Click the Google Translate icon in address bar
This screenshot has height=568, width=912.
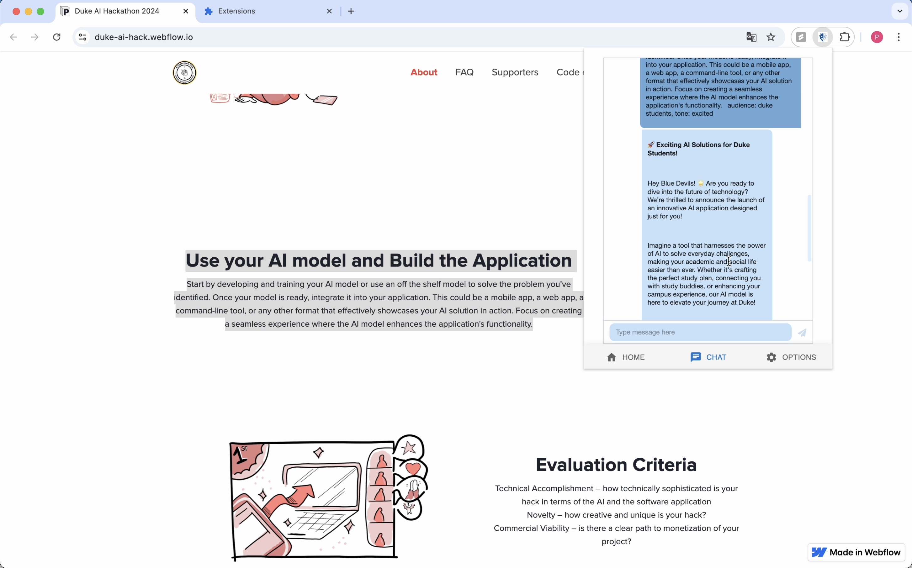751,37
